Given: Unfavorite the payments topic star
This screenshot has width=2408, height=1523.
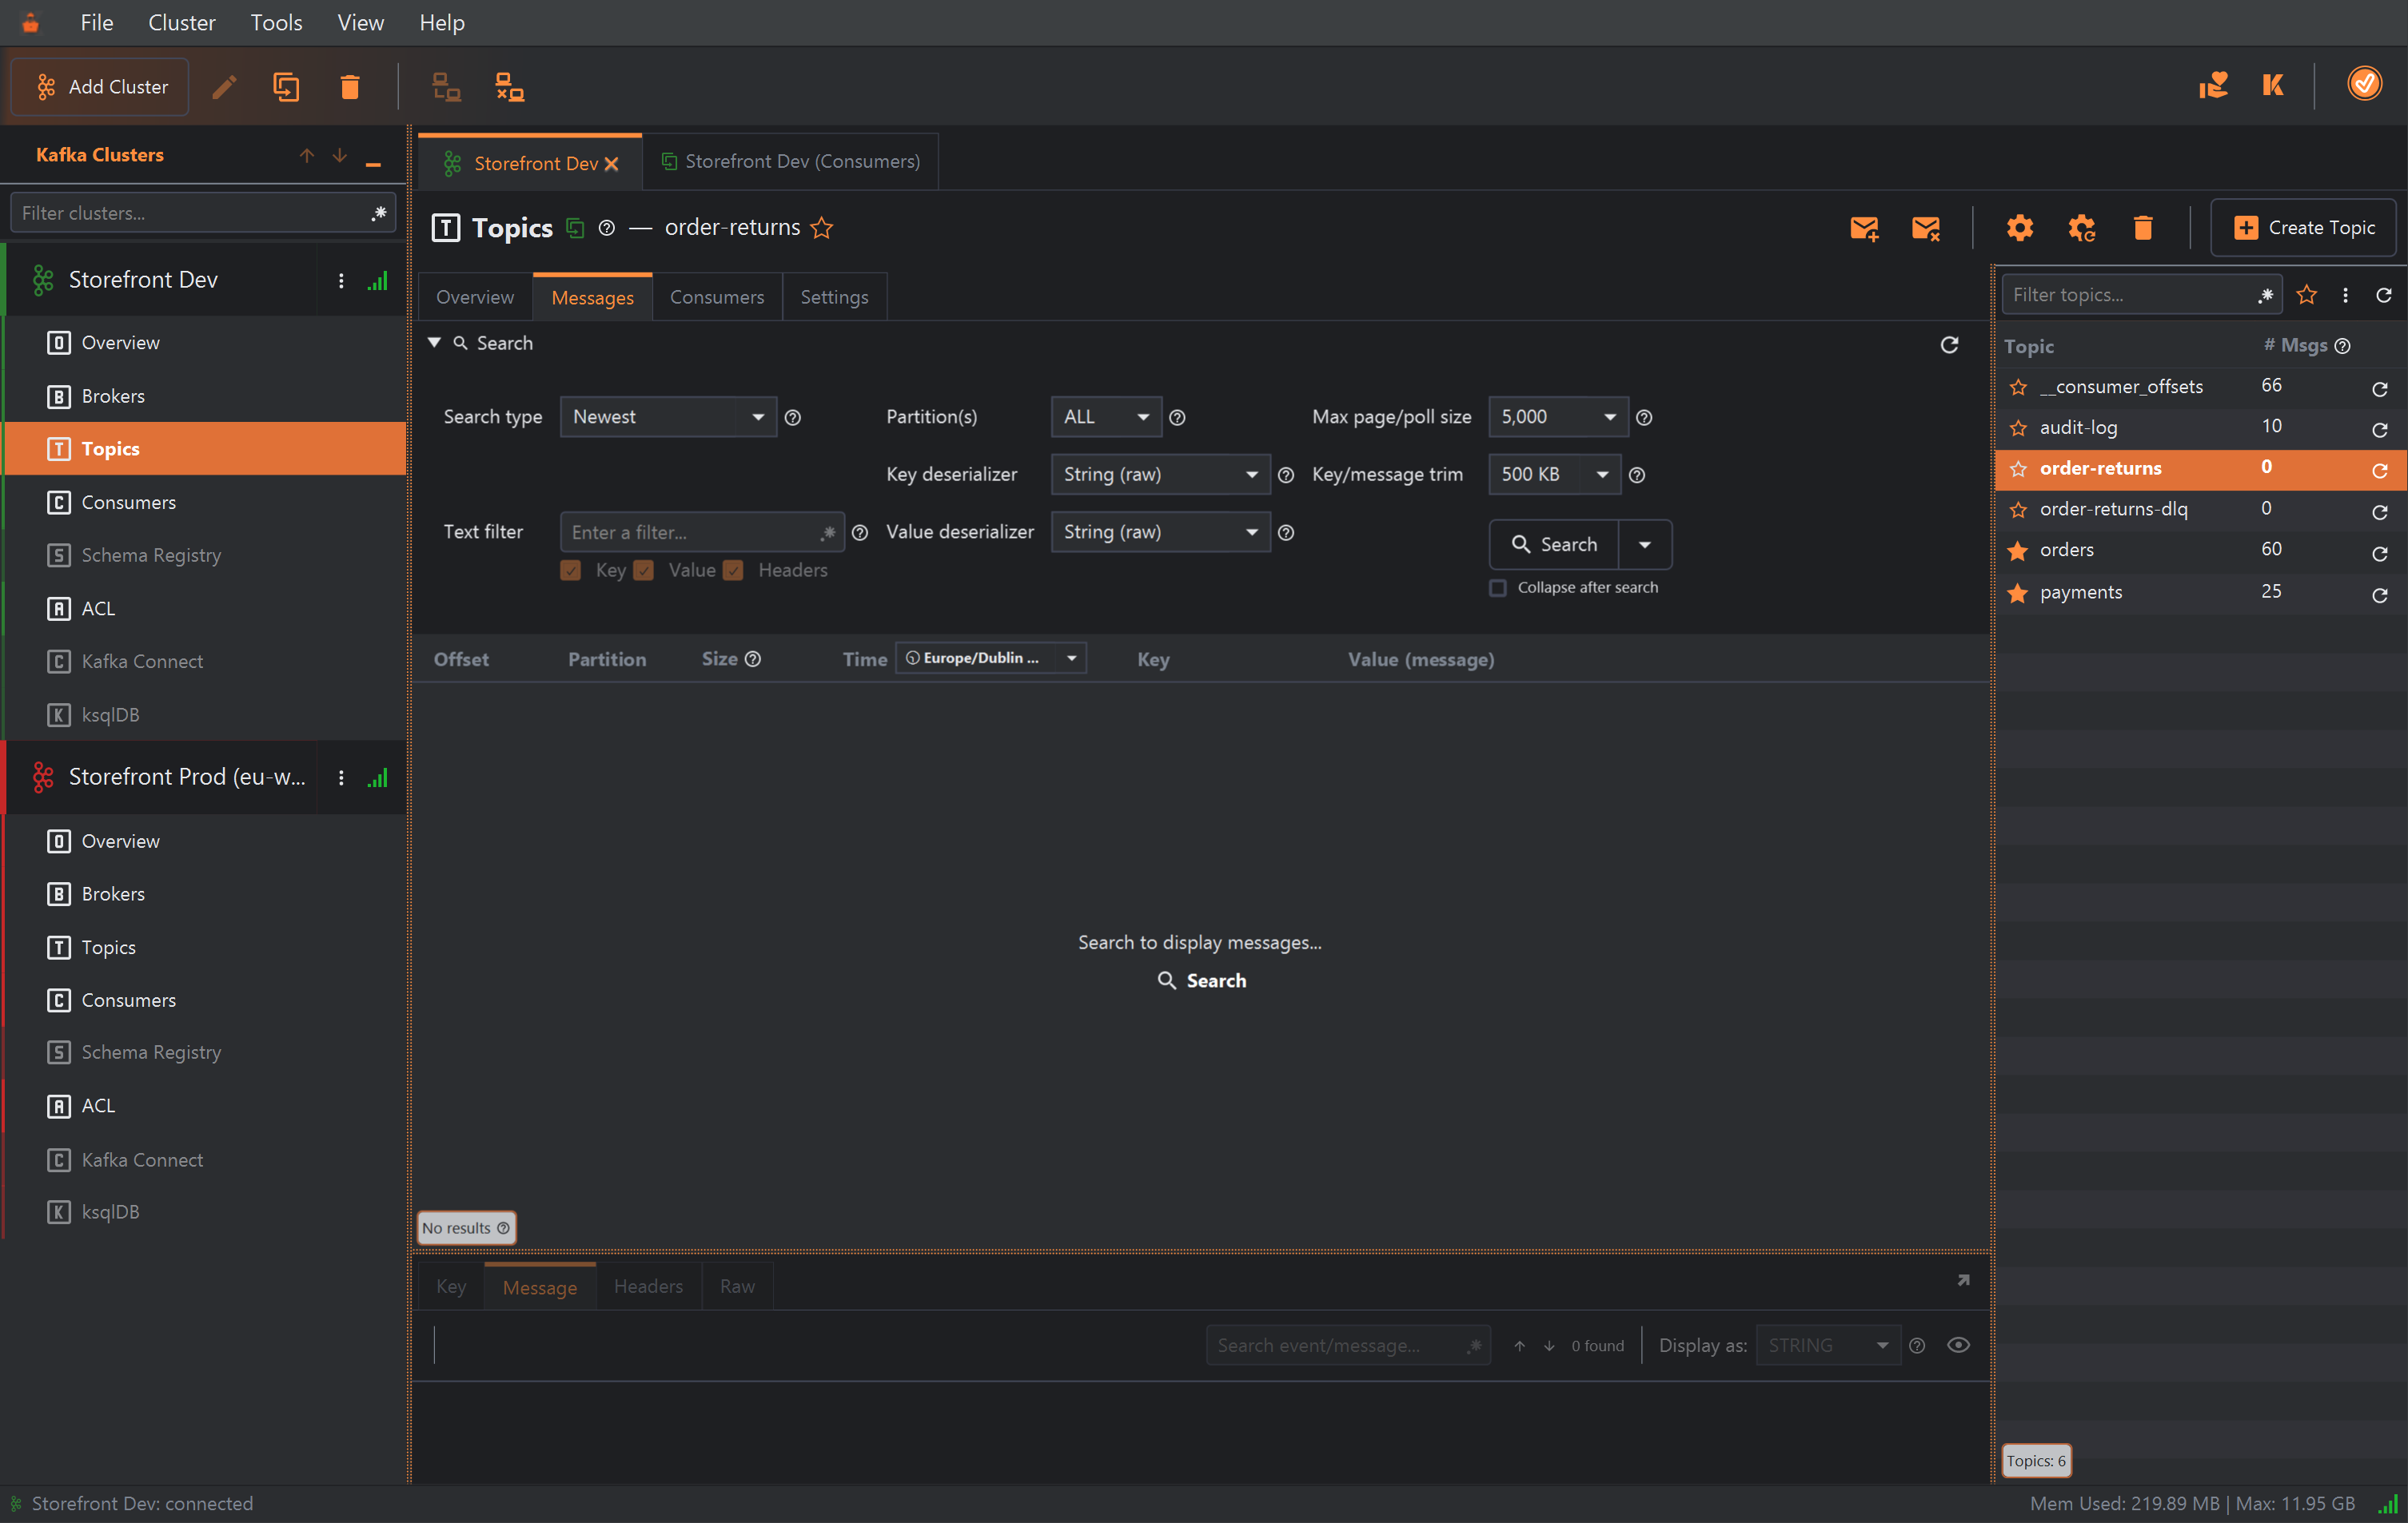Looking at the screenshot, I should 2018,593.
